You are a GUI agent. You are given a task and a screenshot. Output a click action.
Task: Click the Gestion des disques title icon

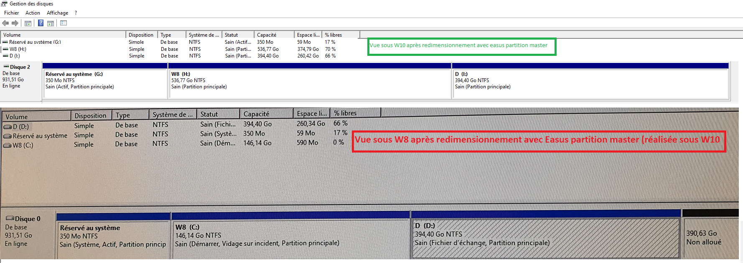(4, 4)
